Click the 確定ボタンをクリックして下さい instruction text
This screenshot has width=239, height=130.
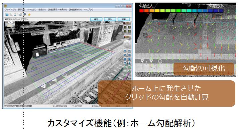click(x=17, y=19)
